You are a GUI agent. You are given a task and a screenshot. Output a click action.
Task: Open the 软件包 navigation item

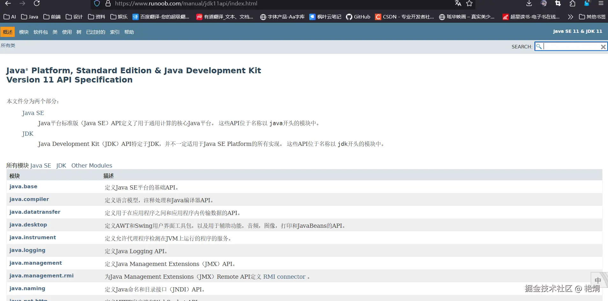(x=40, y=32)
